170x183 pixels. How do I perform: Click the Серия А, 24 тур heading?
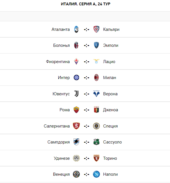pos(85,4)
